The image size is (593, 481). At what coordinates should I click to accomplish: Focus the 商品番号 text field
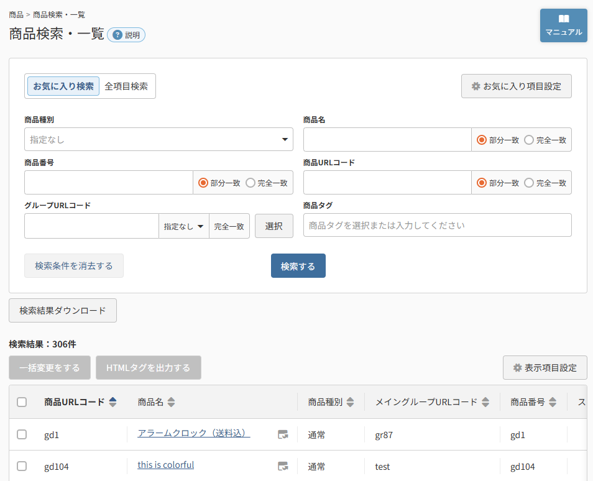[x=109, y=183]
